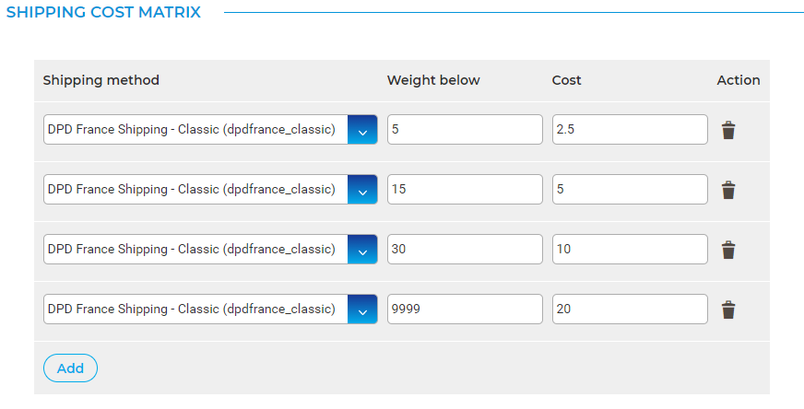Click the cost field showing 5
Viewport: 804px width, 409px height.
point(630,190)
